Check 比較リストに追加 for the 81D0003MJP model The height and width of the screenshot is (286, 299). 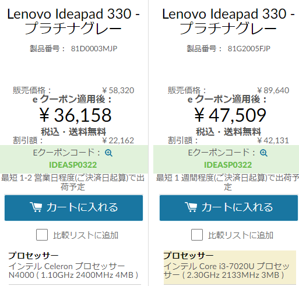[42, 235]
